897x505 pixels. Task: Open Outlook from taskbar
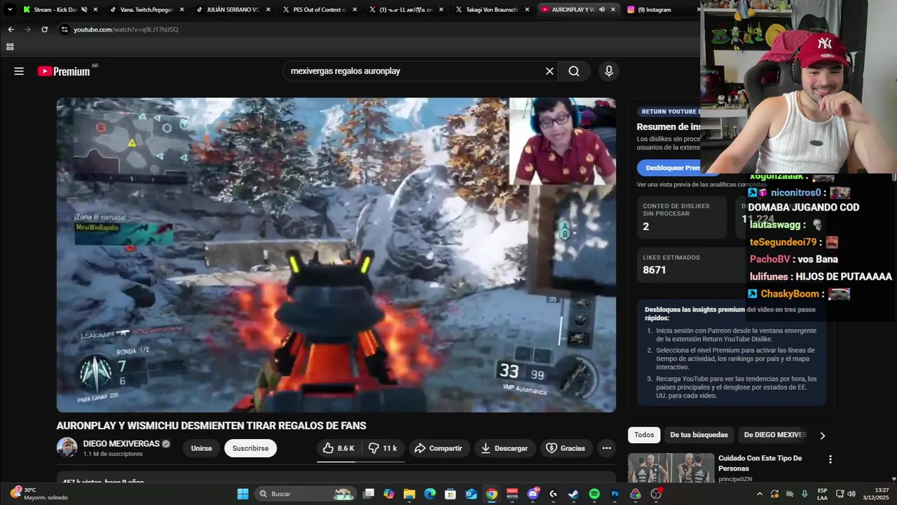[x=471, y=494]
